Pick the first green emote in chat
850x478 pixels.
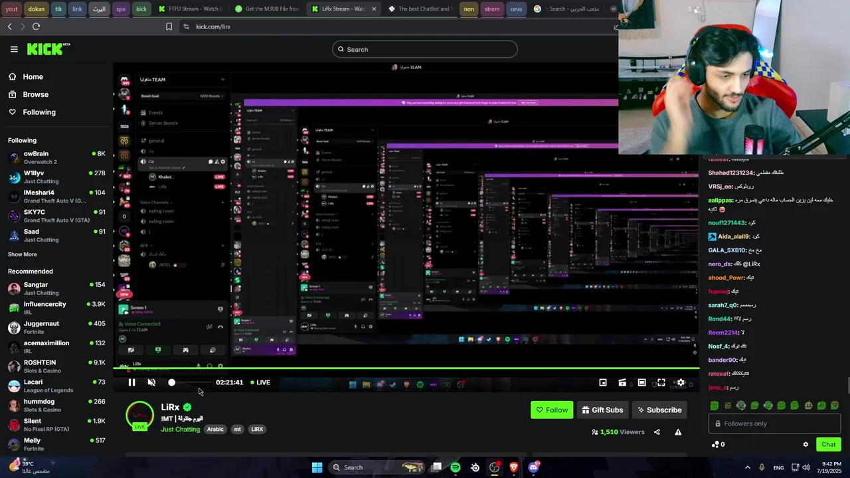715,406
